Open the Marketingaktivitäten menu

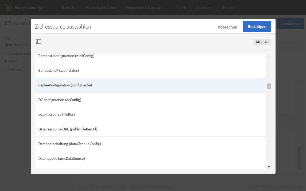(x=100, y=7)
